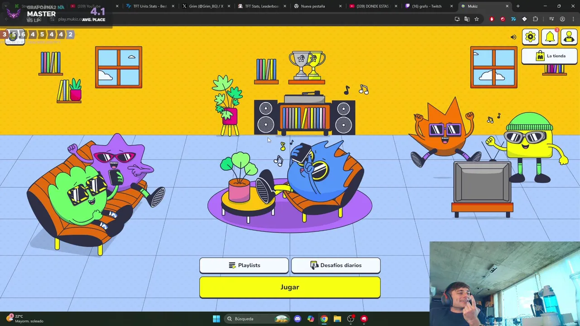Switch to the TFT Stats, Leaderboard tab
580x326 pixels.
[x=261, y=6]
